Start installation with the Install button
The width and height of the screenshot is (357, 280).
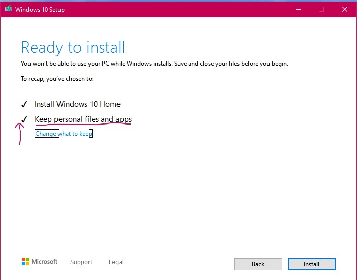(x=311, y=264)
